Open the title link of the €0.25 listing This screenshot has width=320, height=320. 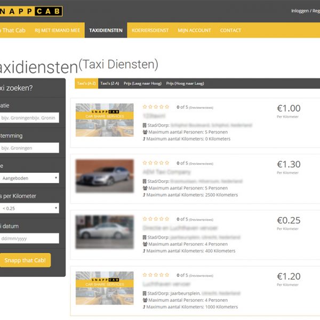(x=180, y=228)
